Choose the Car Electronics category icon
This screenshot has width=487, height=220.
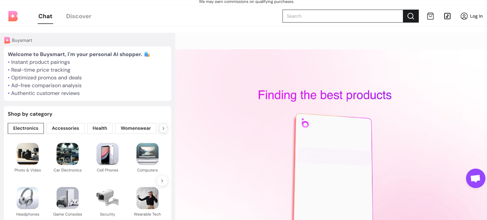click(68, 154)
